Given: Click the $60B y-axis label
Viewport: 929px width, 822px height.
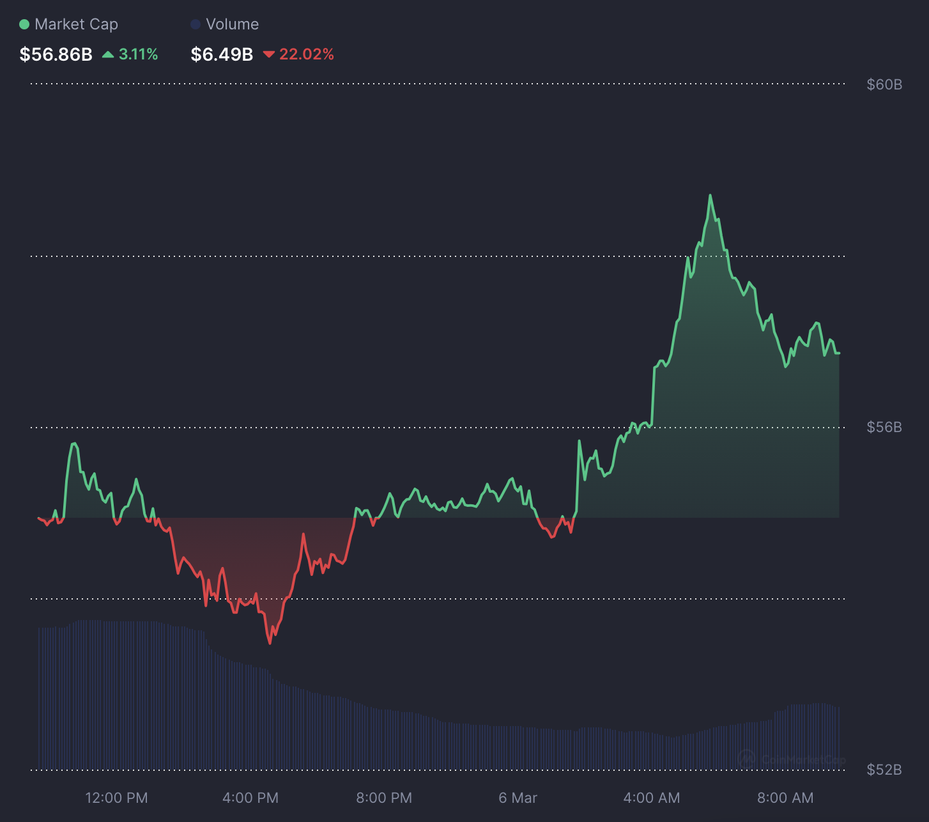Looking at the screenshot, I should click(884, 84).
